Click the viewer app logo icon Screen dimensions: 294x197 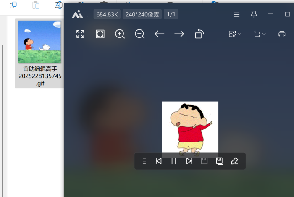point(77,14)
